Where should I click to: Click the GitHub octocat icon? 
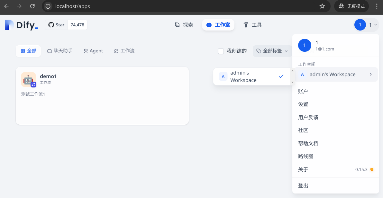51,24
